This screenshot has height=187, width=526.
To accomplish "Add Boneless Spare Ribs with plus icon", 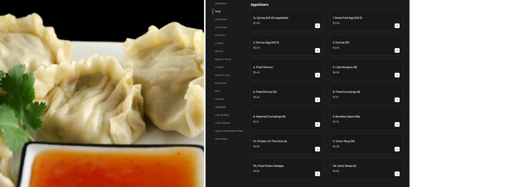I will (397, 125).
